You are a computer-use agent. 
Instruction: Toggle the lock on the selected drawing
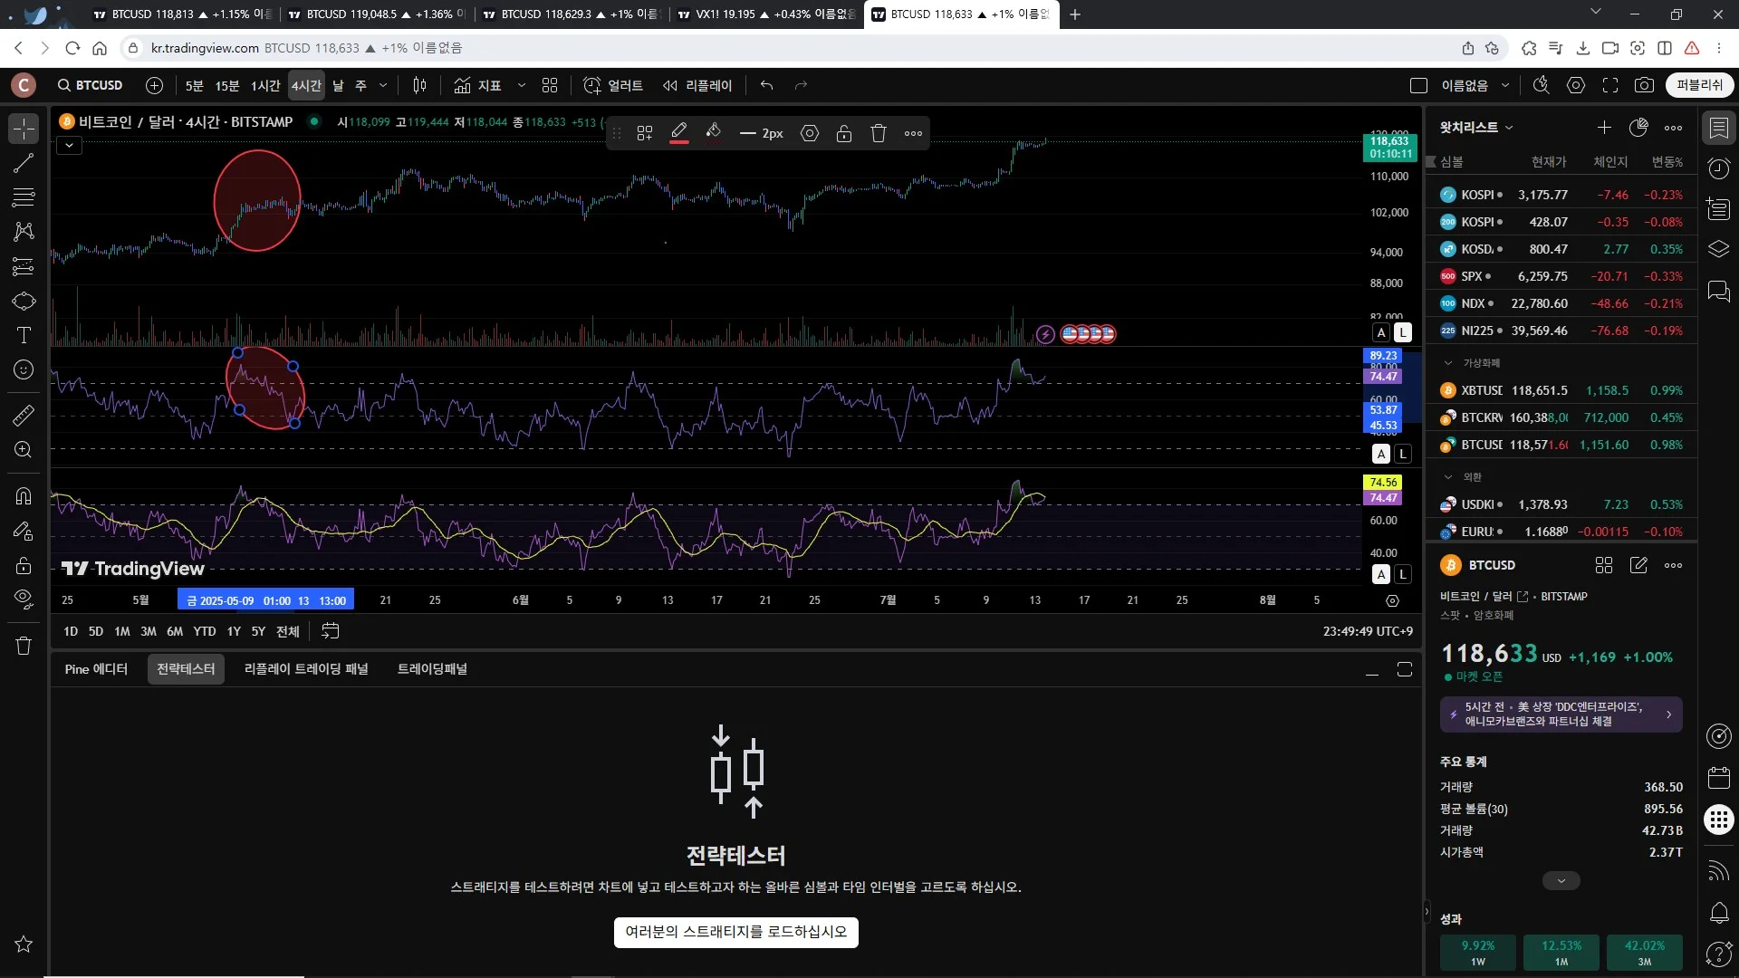tap(843, 133)
